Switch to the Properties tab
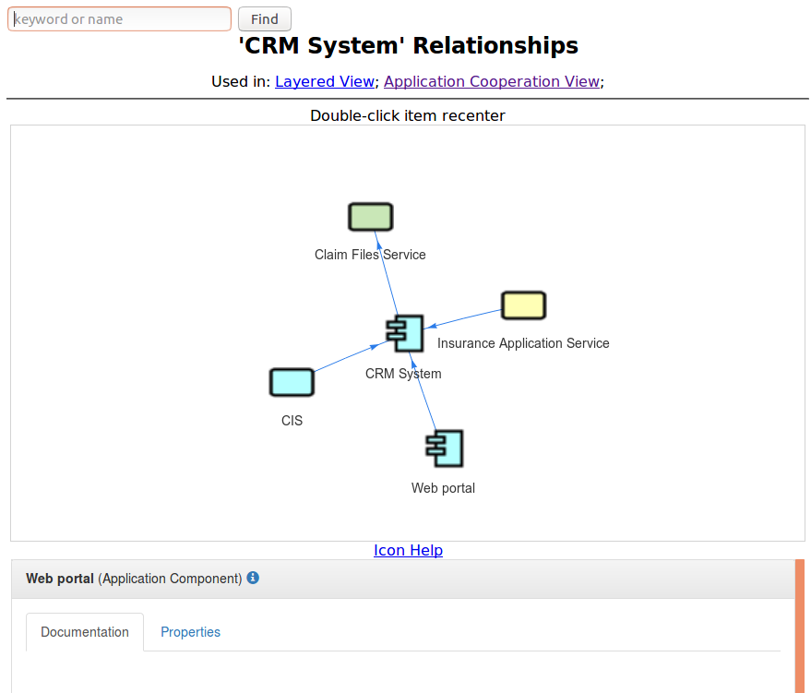This screenshot has height=693, width=811. pyautogui.click(x=190, y=632)
